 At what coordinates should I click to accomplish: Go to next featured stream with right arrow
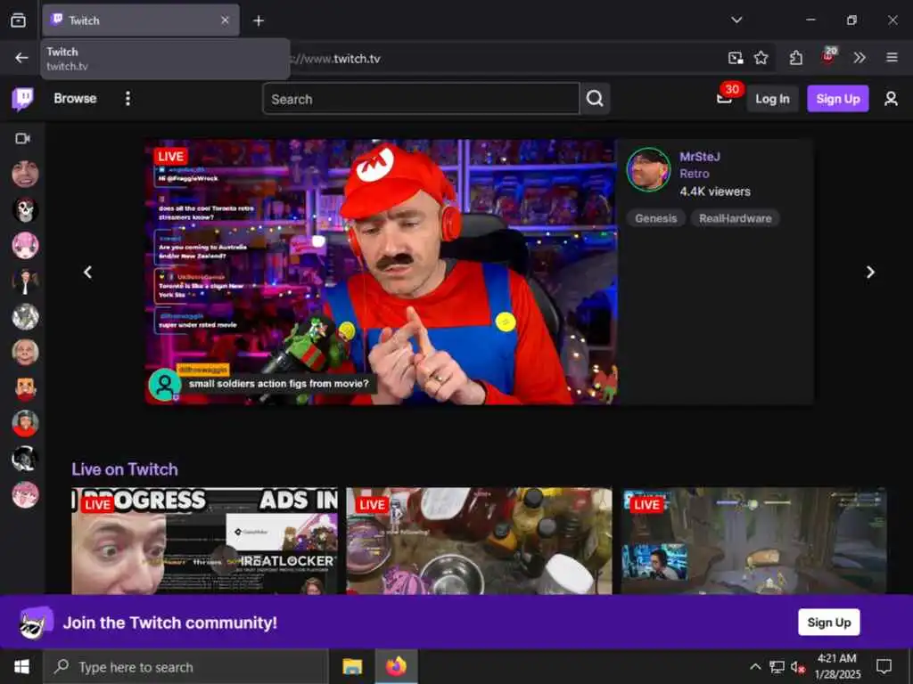coord(870,273)
